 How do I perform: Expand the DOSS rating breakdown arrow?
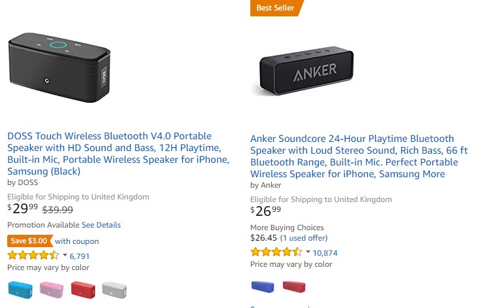point(65,256)
